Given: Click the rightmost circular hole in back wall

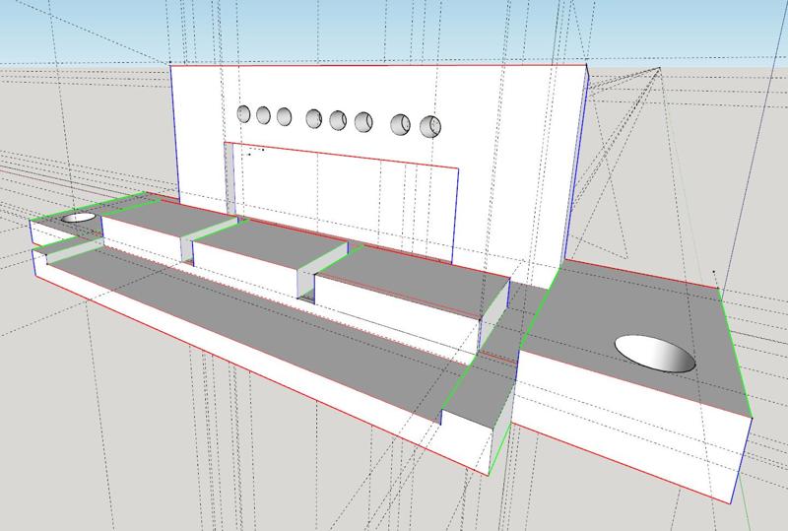Looking at the screenshot, I should point(430,127).
